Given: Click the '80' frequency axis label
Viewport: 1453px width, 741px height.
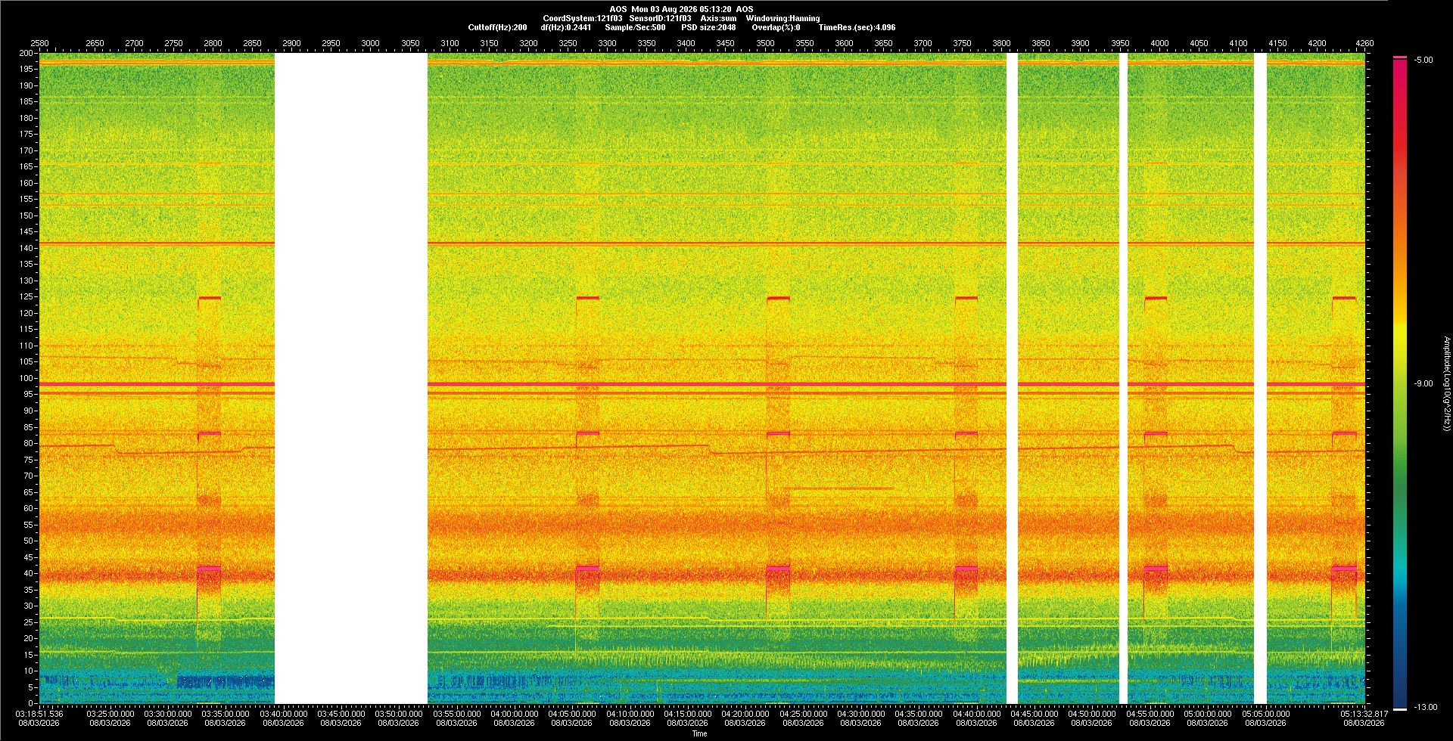Looking at the screenshot, I should click(29, 443).
